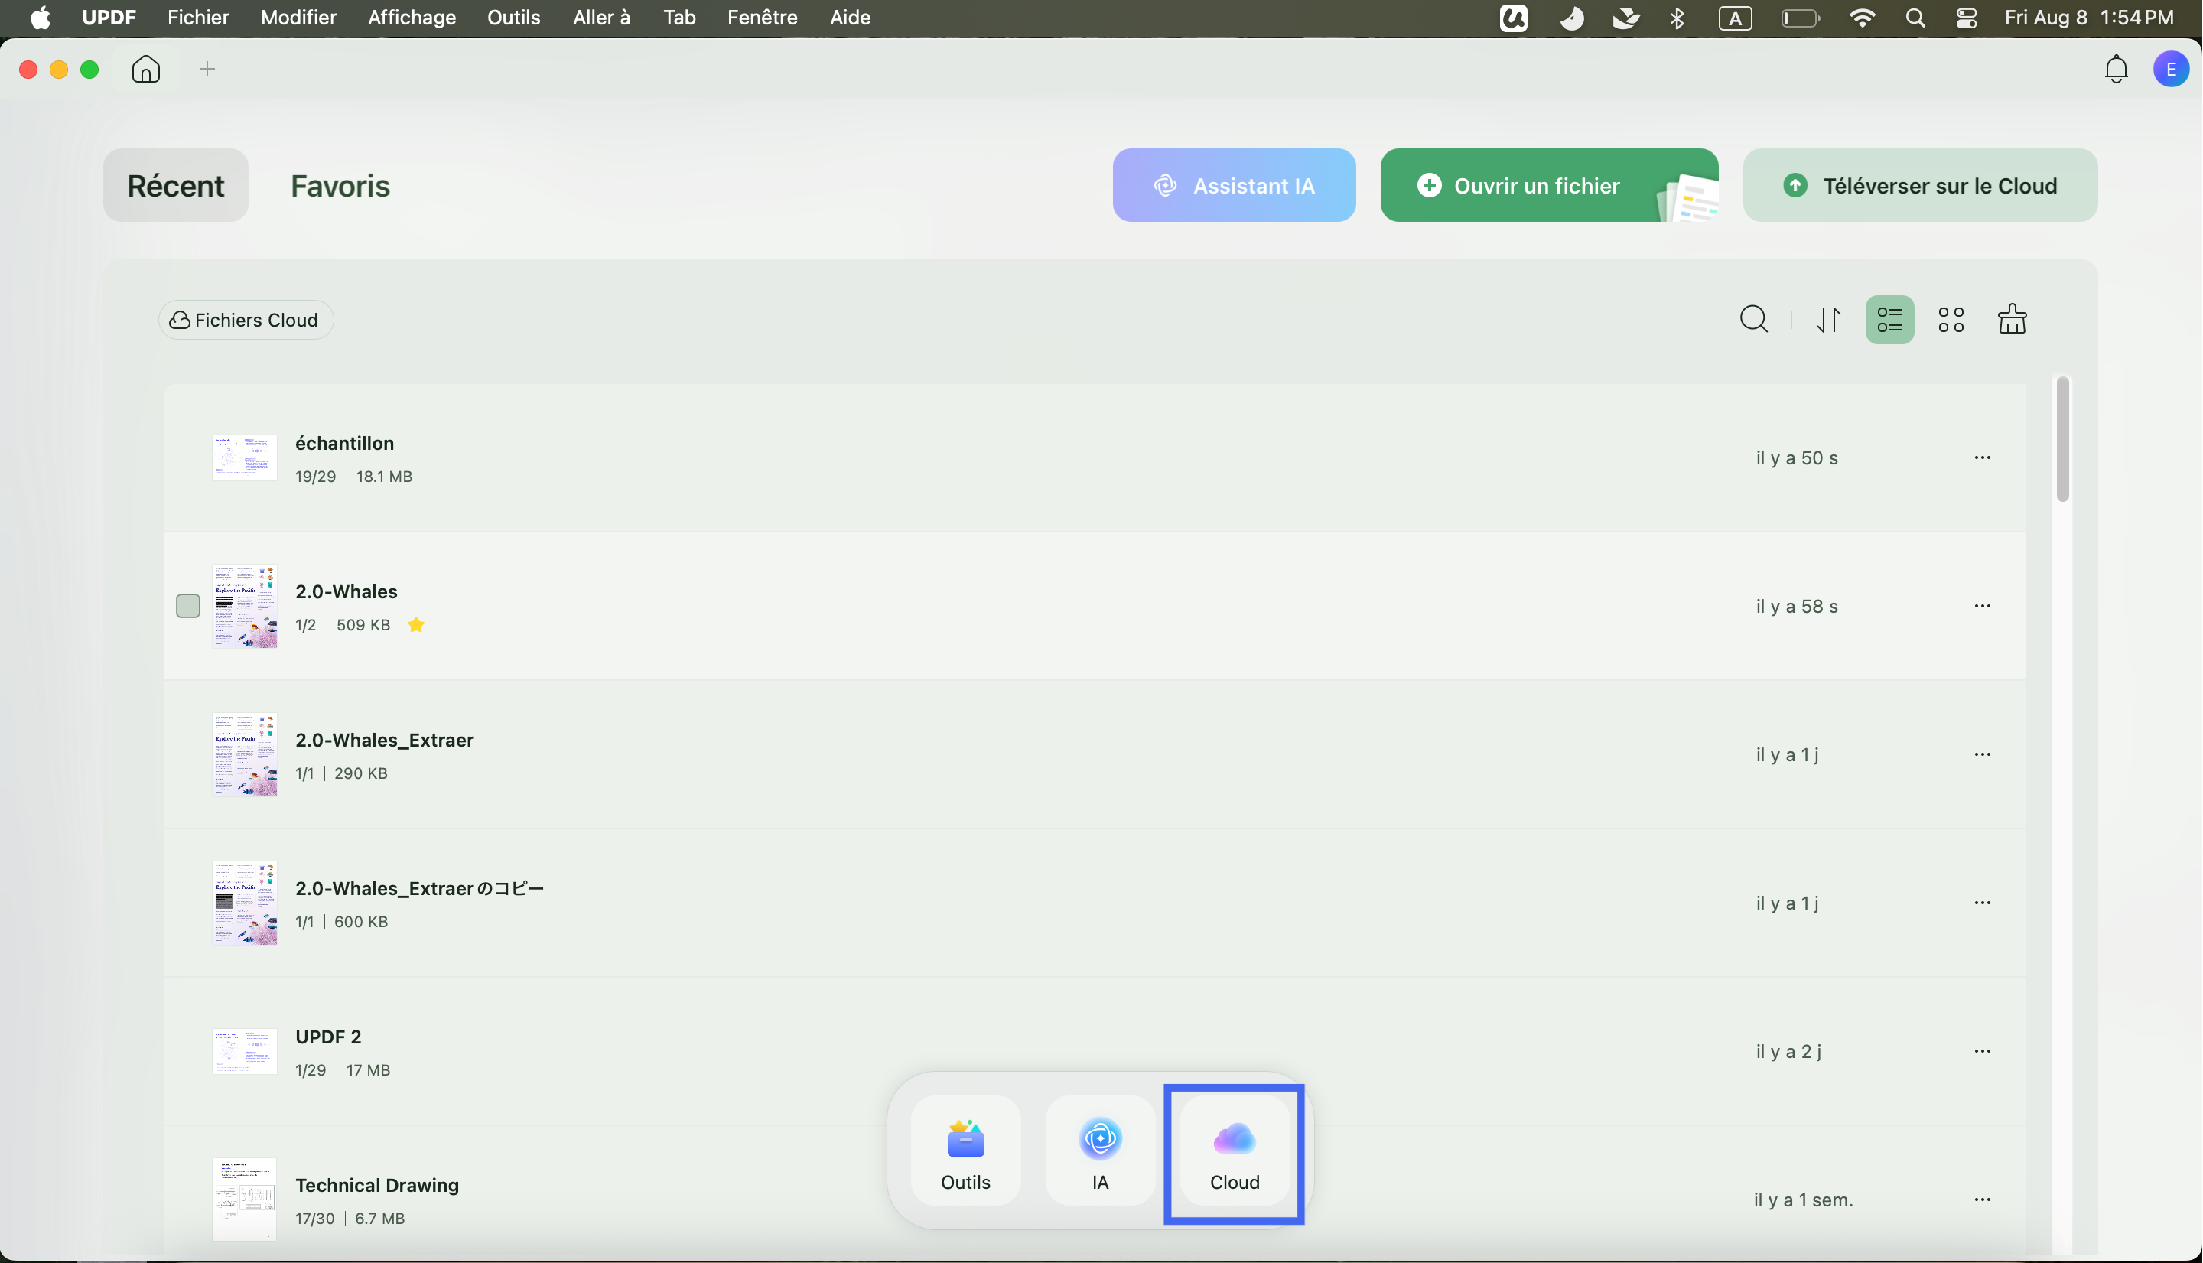Filter by Fichiers Cloud

tap(246, 320)
